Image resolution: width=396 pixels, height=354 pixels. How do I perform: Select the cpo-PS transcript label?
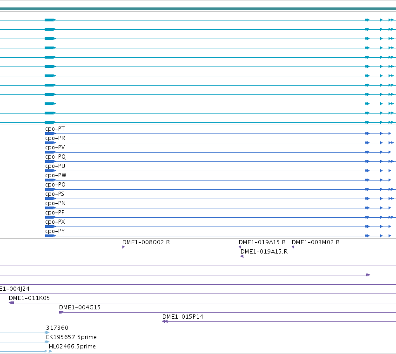click(x=54, y=194)
